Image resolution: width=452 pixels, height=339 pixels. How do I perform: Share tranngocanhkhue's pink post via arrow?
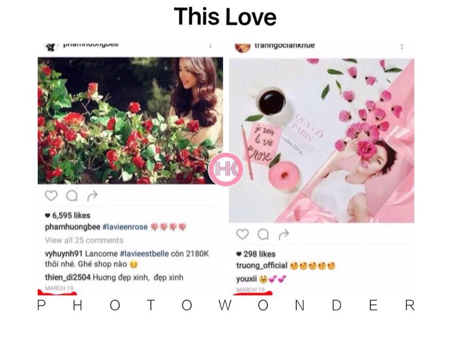283,234
